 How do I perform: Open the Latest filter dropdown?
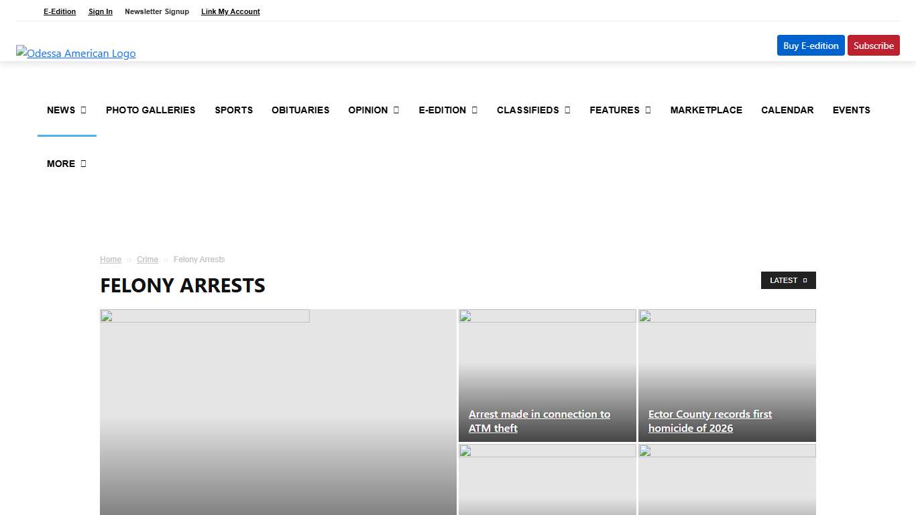pos(788,280)
